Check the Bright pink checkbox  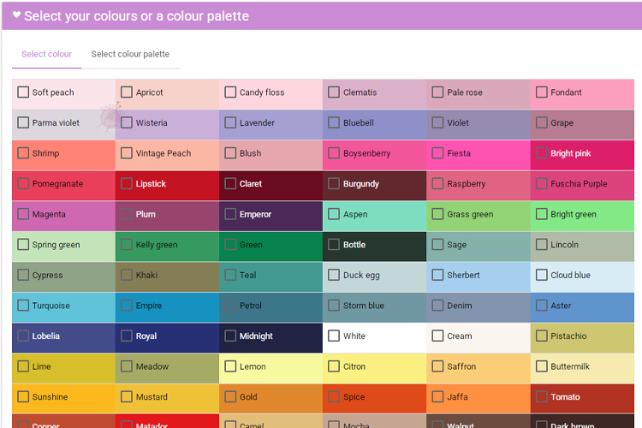pyautogui.click(x=541, y=153)
